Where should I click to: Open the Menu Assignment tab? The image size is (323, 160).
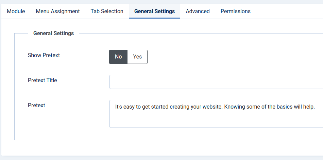tap(58, 11)
